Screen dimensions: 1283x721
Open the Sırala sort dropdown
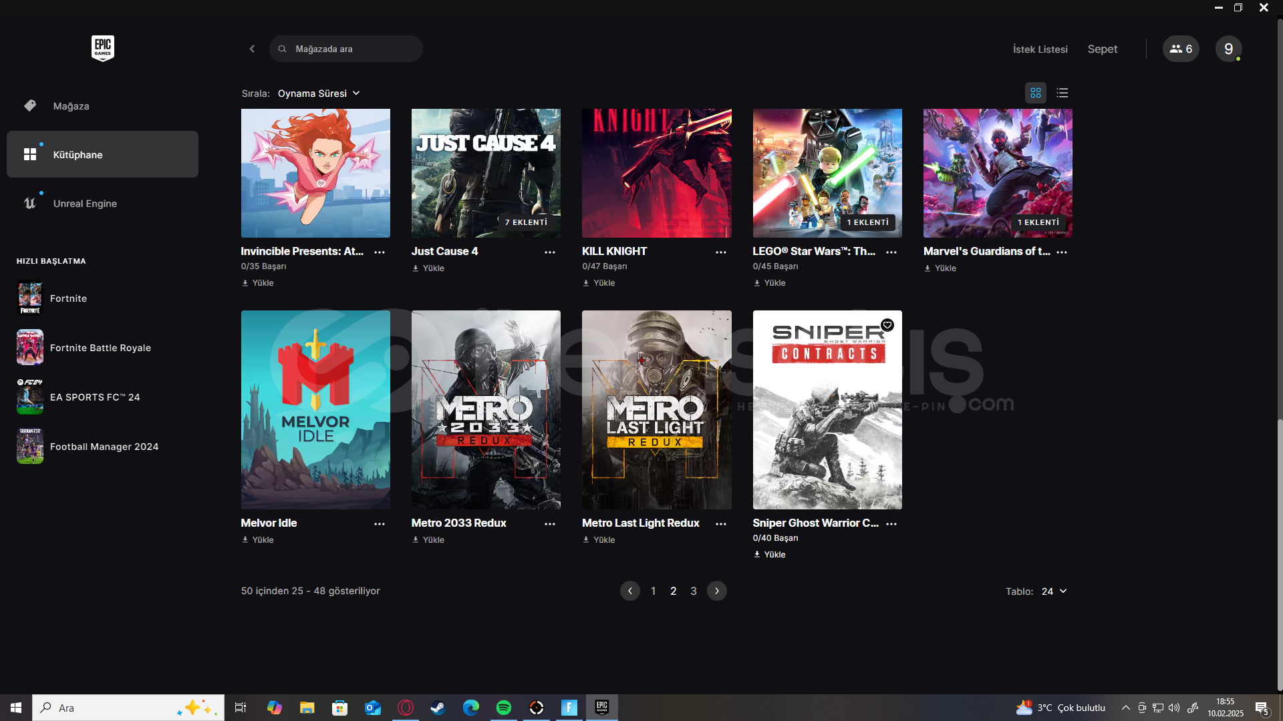point(319,93)
